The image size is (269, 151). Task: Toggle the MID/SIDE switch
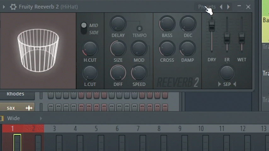pyautogui.click(x=84, y=28)
